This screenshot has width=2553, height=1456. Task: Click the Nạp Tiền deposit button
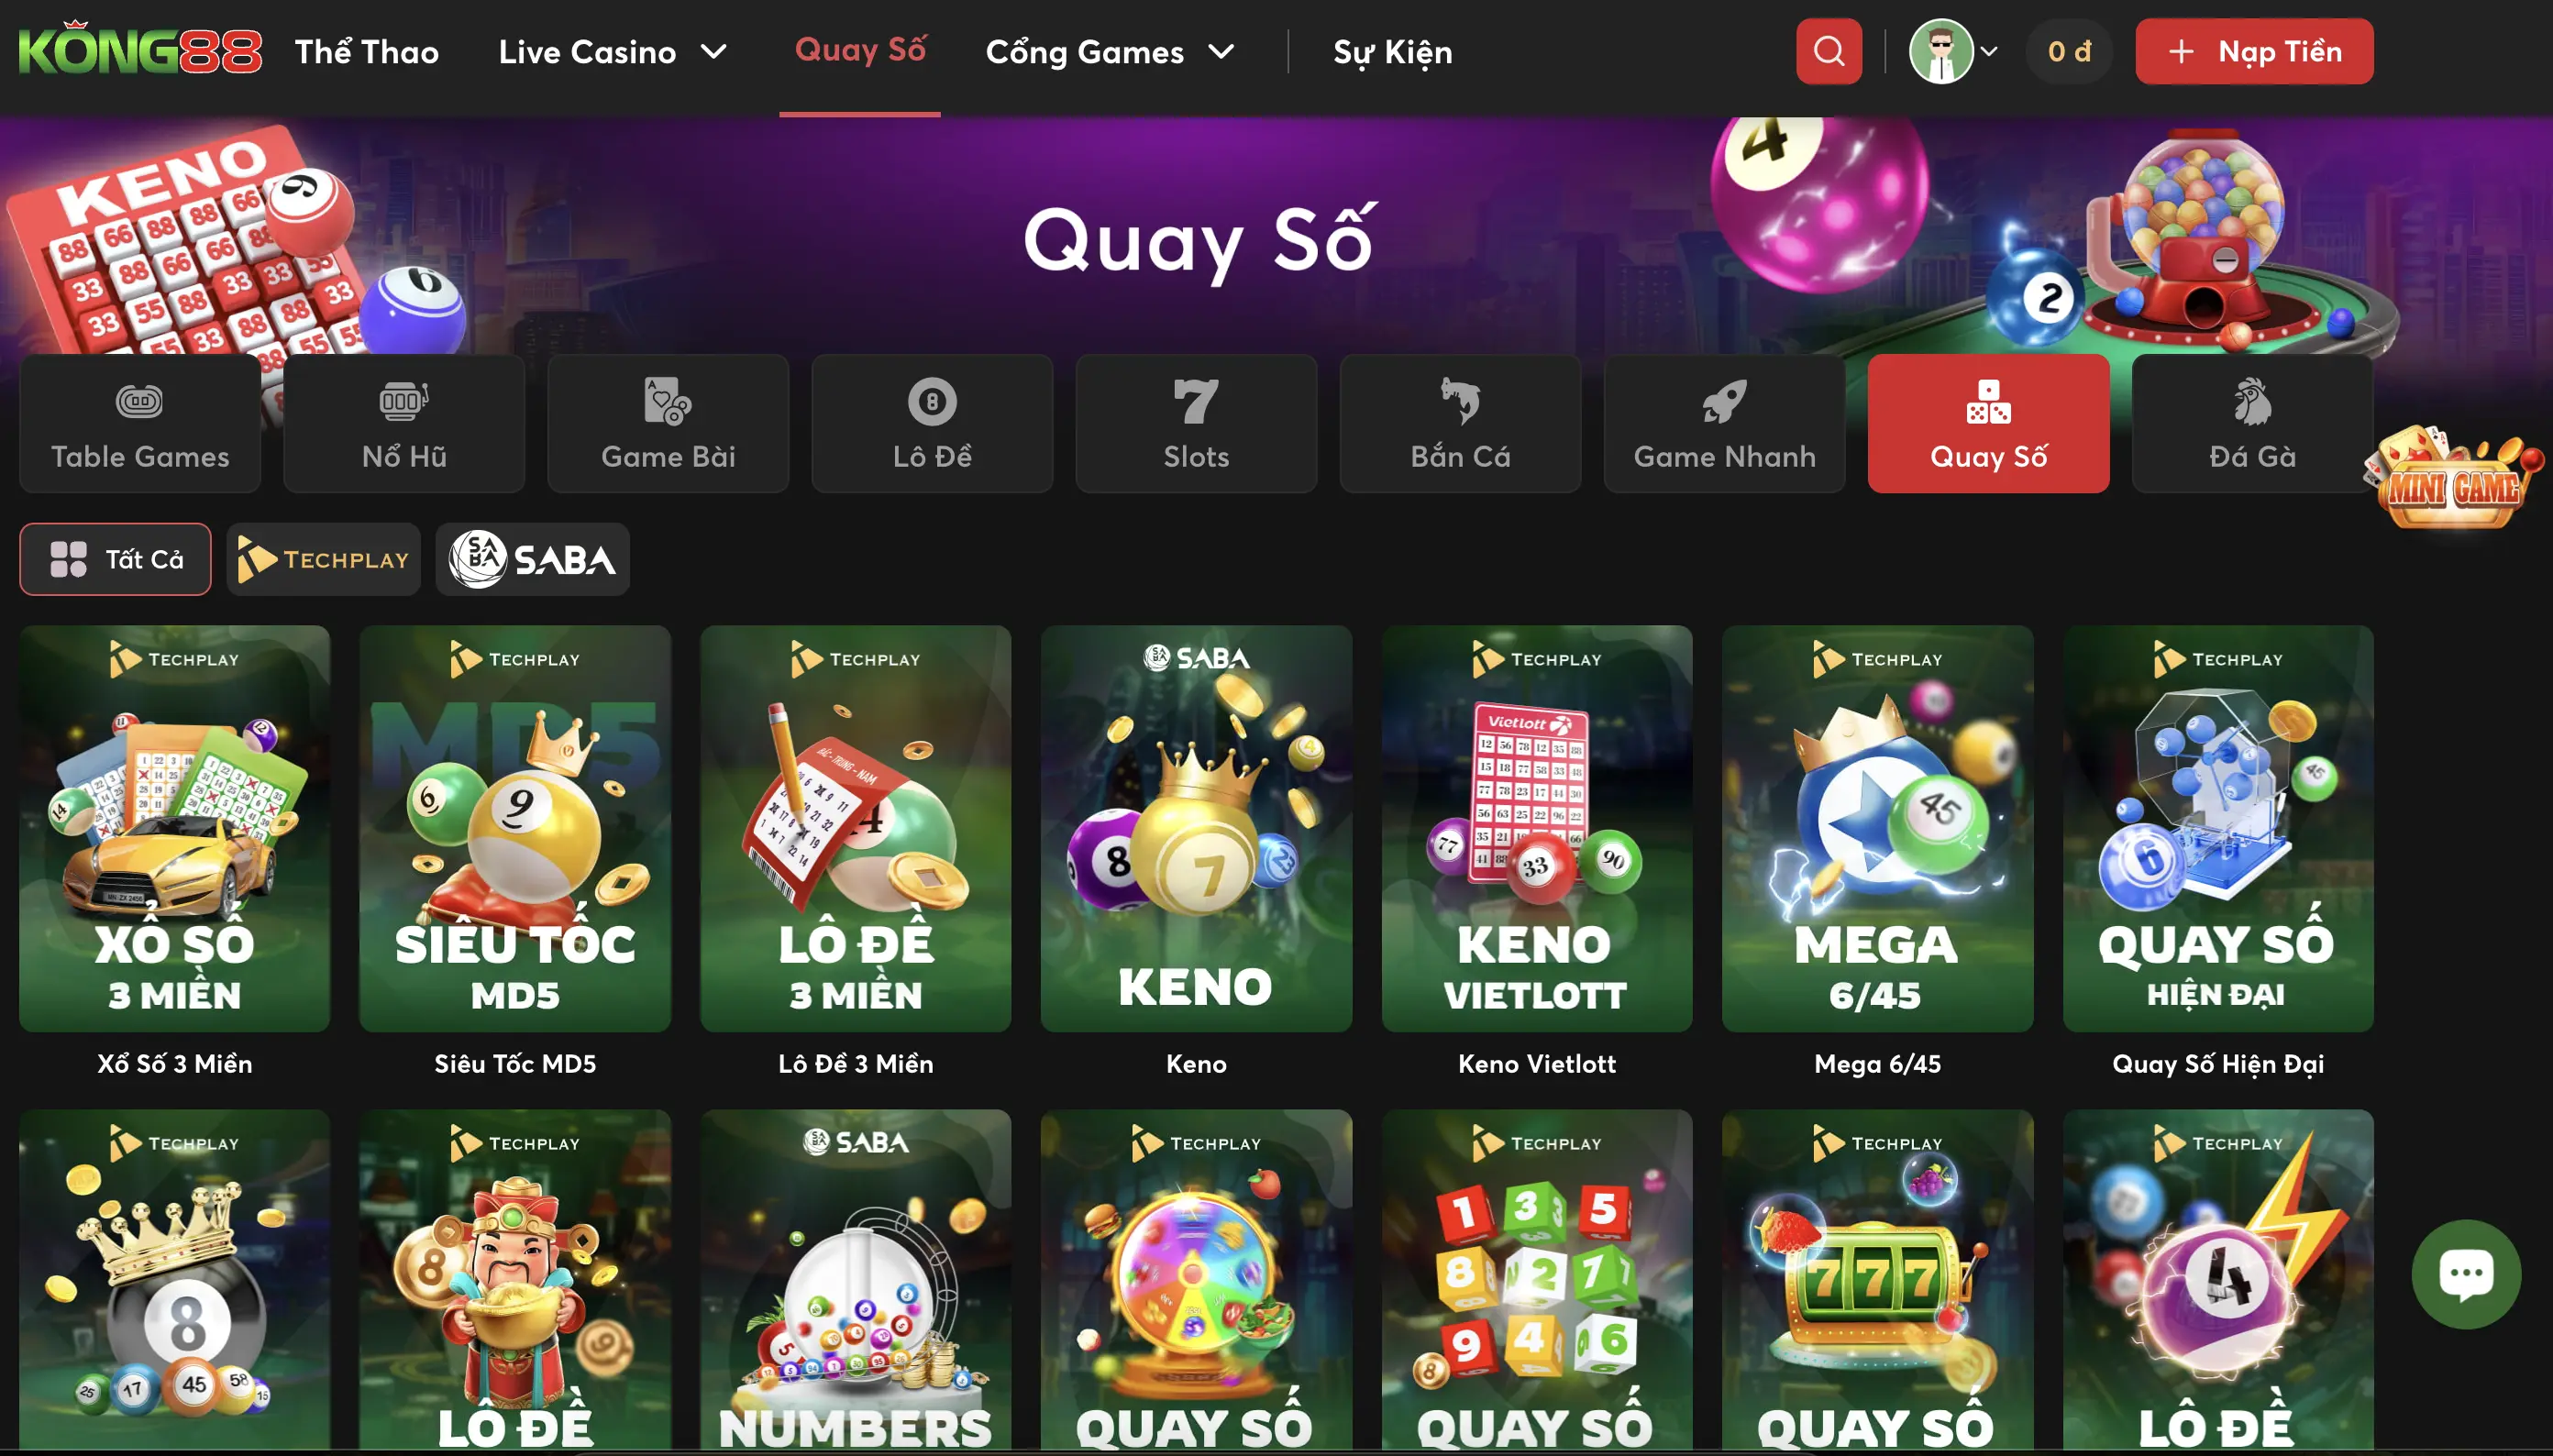pos(2254,51)
